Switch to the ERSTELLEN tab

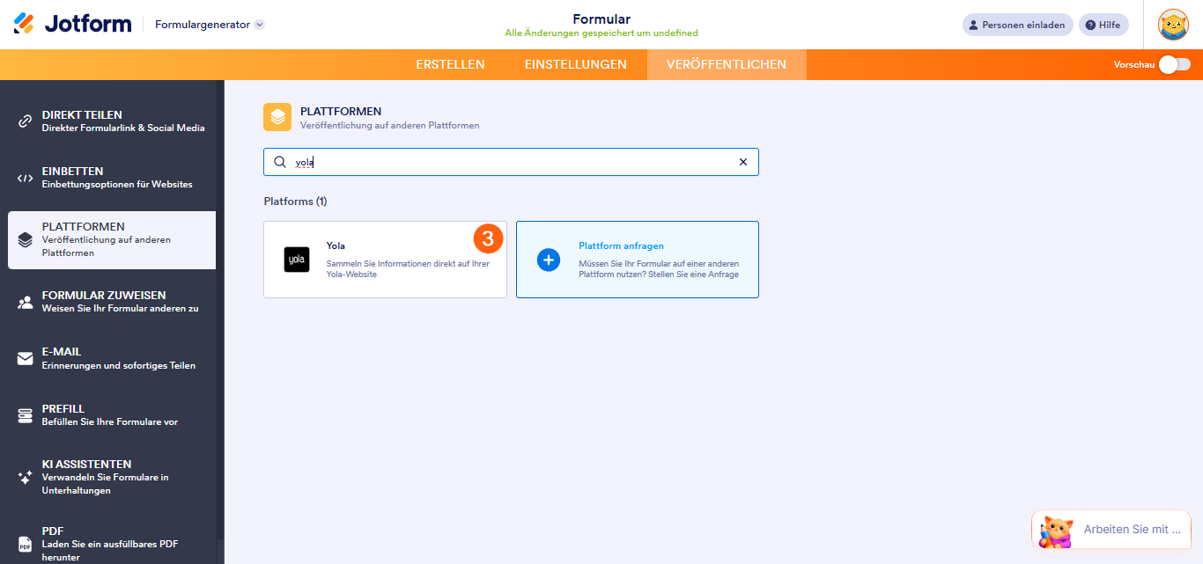click(450, 64)
